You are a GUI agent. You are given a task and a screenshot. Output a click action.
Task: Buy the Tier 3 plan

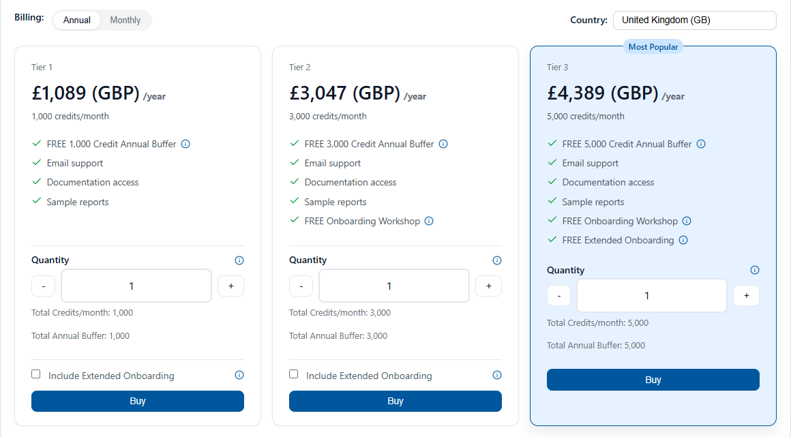(653, 380)
